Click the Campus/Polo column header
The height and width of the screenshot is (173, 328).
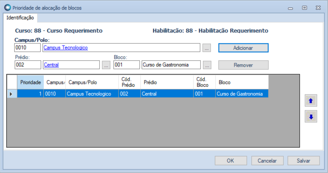pyautogui.click(x=92, y=82)
